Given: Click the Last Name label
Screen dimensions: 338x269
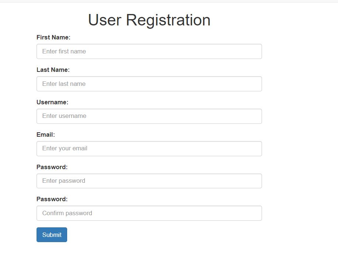Looking at the screenshot, I should 53,70.
